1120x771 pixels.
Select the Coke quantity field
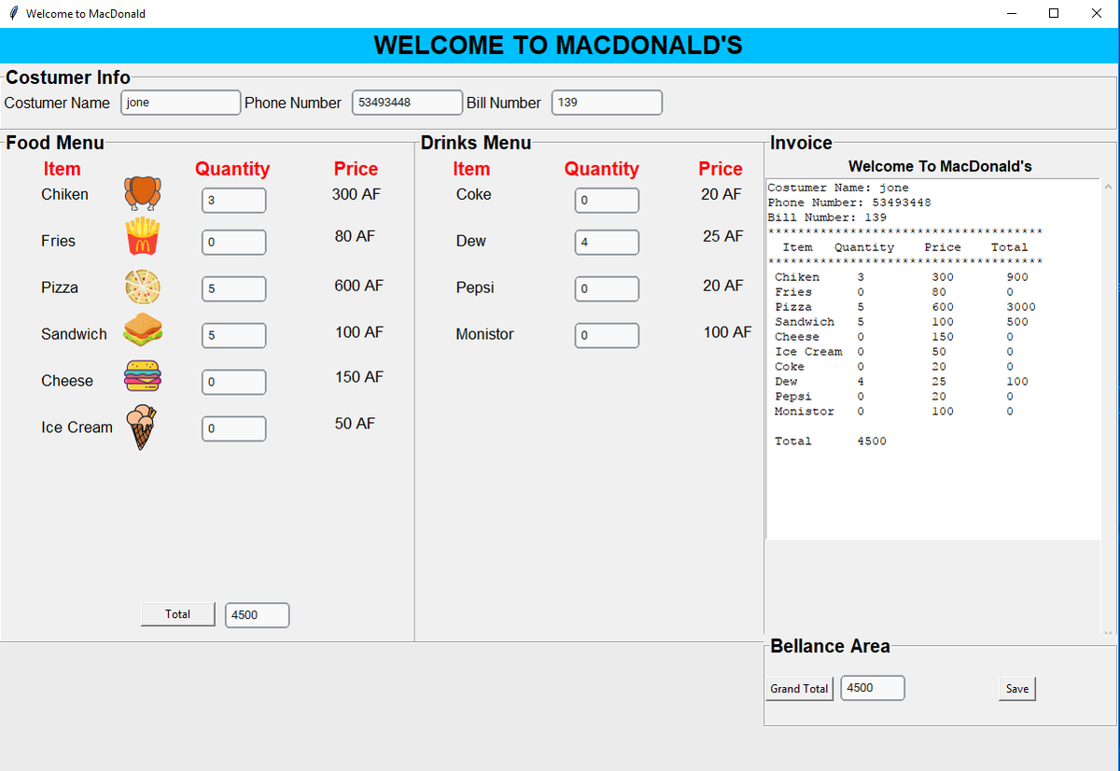point(607,201)
